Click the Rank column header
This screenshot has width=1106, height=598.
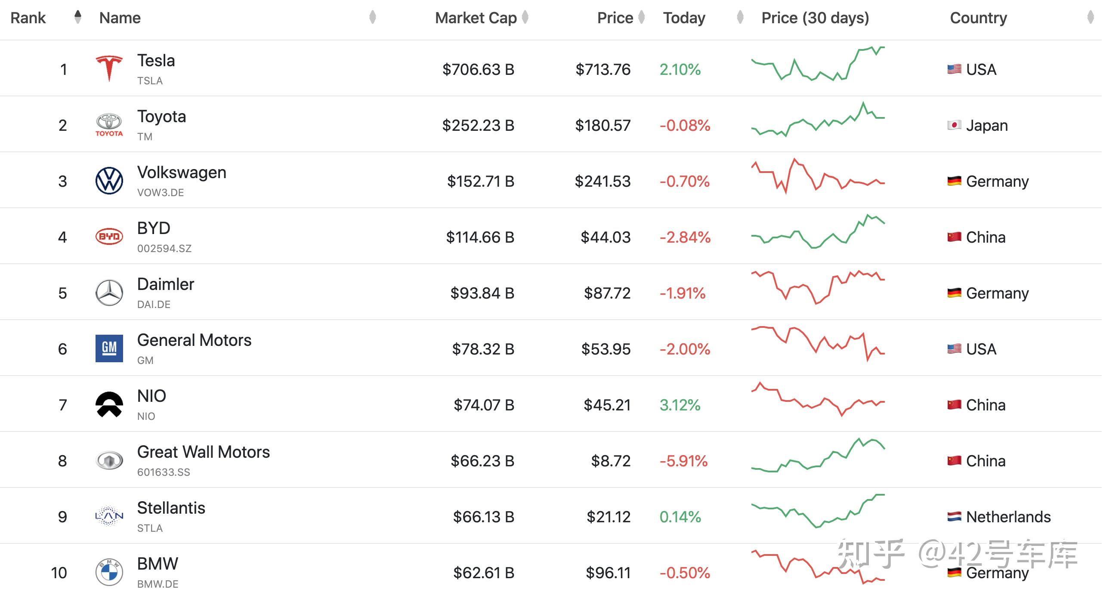click(28, 18)
